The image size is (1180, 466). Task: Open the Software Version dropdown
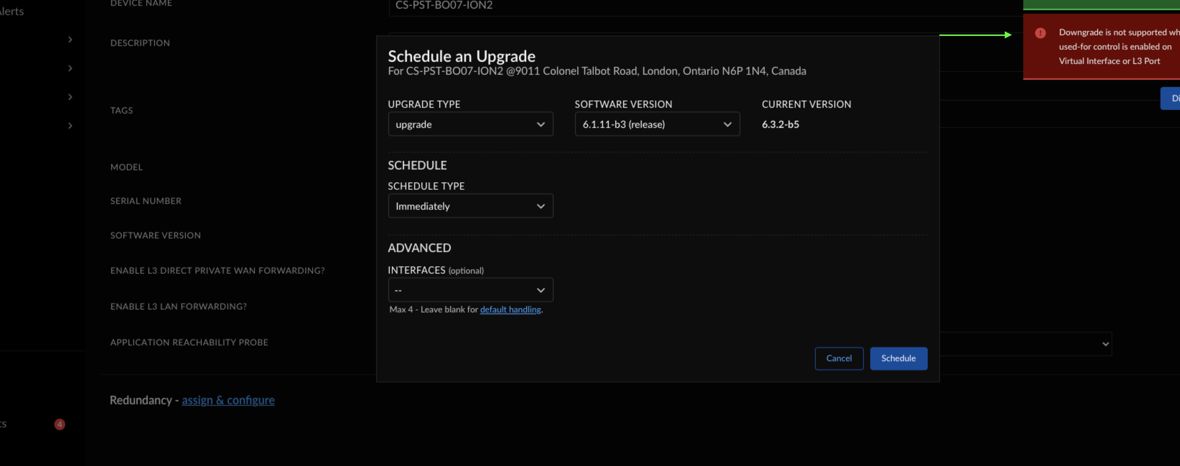click(x=657, y=124)
